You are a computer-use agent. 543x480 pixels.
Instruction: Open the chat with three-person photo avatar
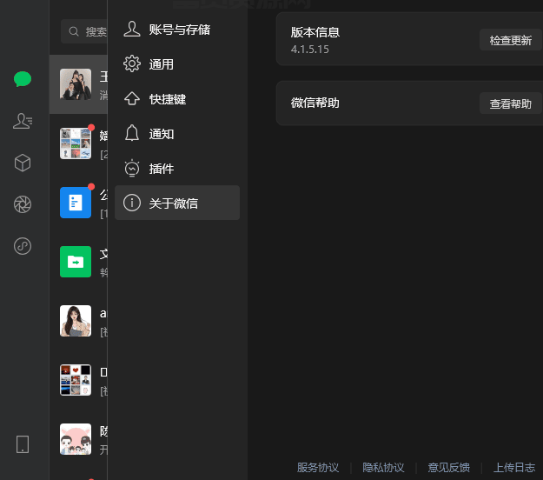click(78, 84)
